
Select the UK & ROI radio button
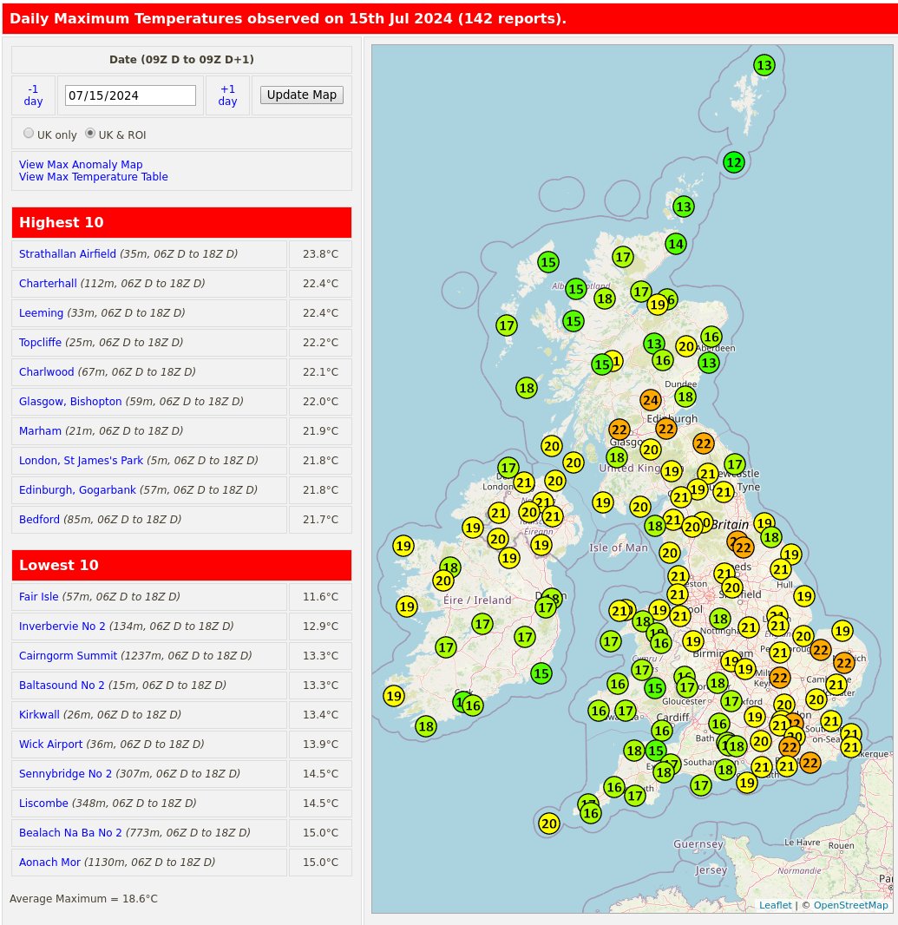[89, 134]
